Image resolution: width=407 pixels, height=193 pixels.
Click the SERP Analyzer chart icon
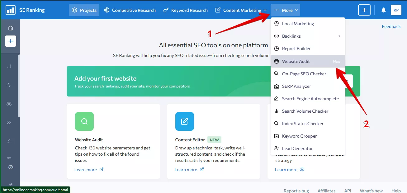(x=276, y=86)
